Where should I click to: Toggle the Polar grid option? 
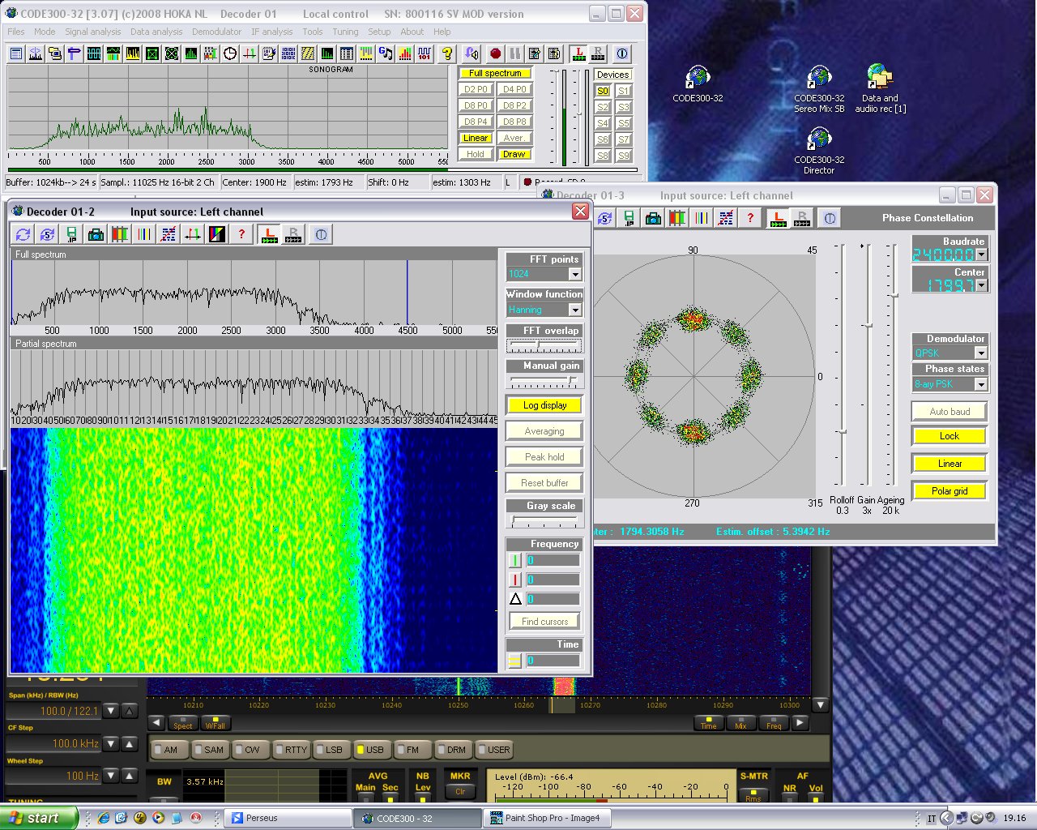(x=950, y=491)
